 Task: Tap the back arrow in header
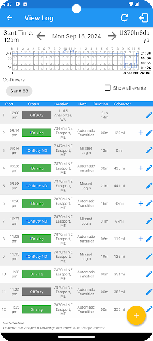(9, 18)
